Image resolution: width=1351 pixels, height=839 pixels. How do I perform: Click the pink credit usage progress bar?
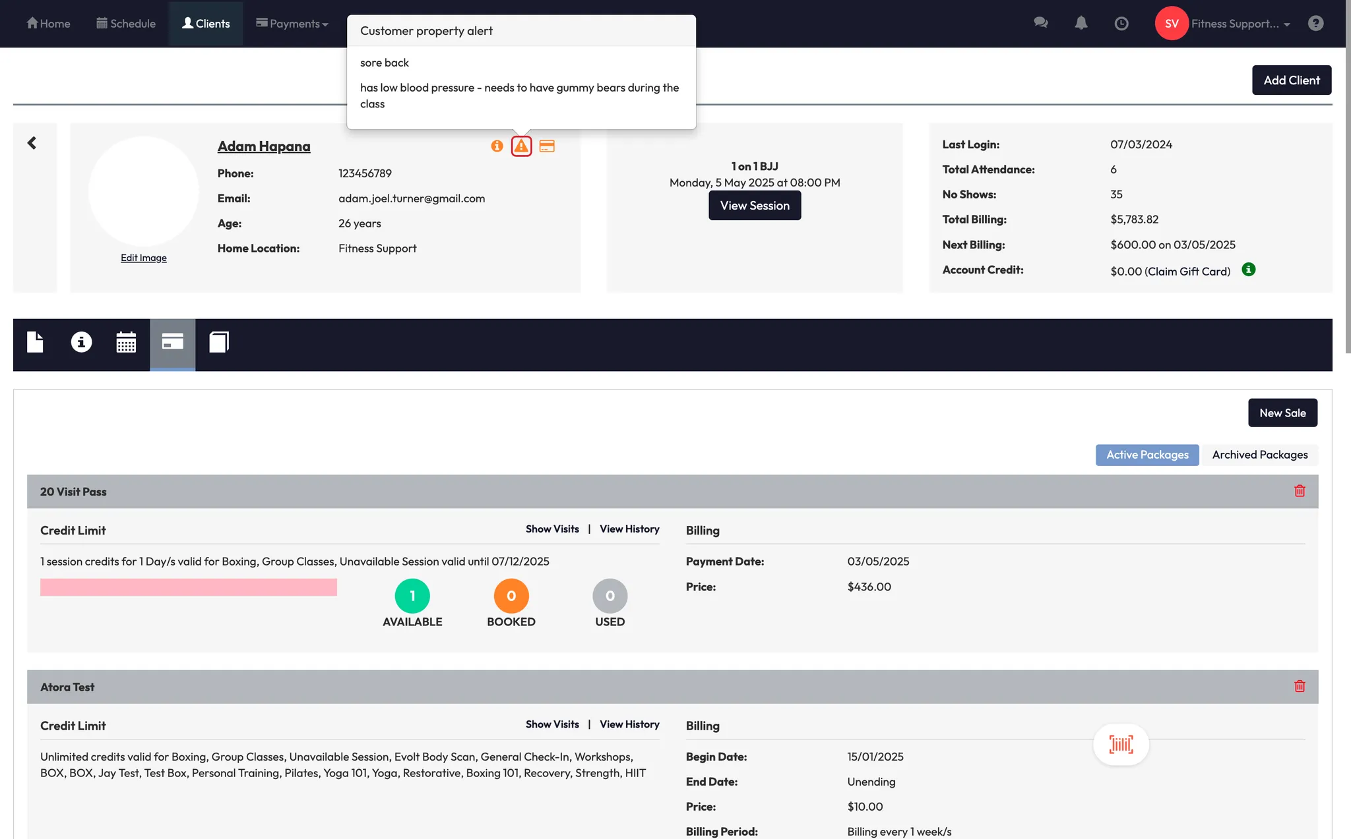[x=189, y=587]
